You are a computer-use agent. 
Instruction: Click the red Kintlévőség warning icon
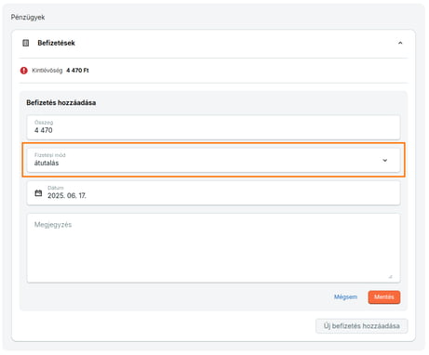tap(24, 71)
